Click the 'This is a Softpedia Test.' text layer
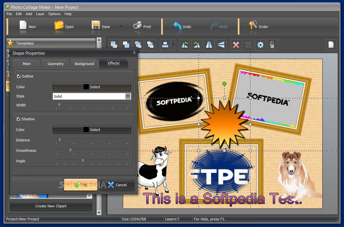Screen dimensions: 344x227 [222, 199]
